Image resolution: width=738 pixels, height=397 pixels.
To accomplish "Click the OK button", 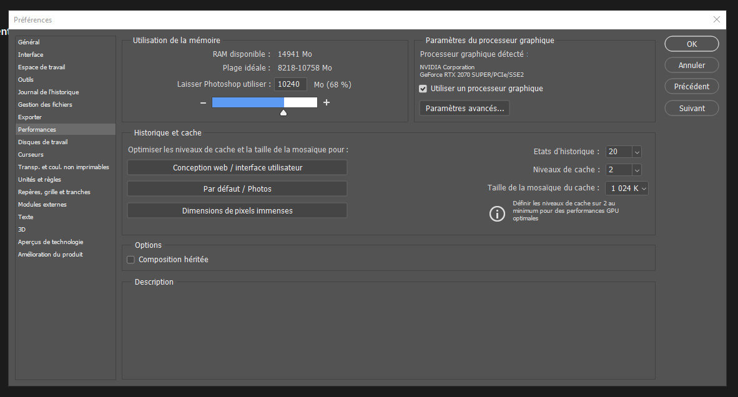I will 691,44.
